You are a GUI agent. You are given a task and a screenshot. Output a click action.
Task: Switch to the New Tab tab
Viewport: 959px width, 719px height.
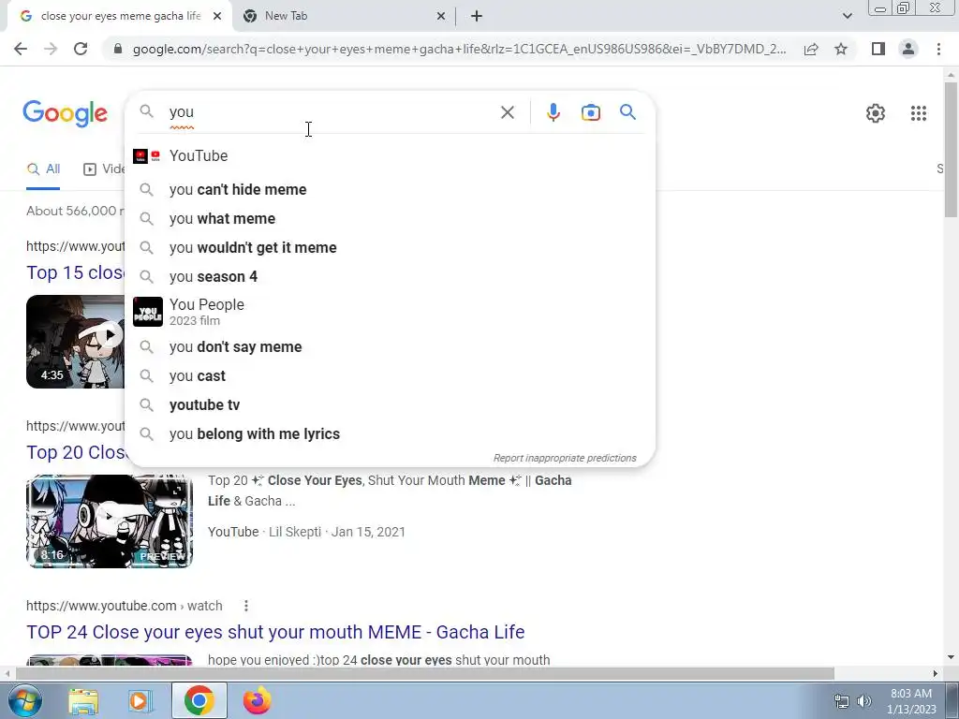343,16
